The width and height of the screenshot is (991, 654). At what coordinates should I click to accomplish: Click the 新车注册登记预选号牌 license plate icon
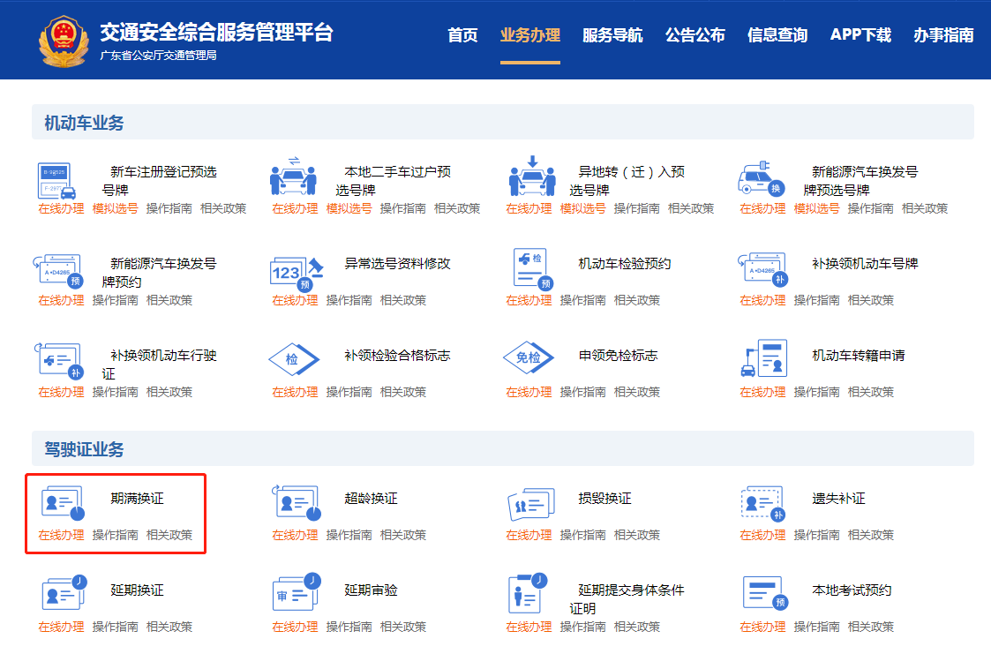[56, 181]
